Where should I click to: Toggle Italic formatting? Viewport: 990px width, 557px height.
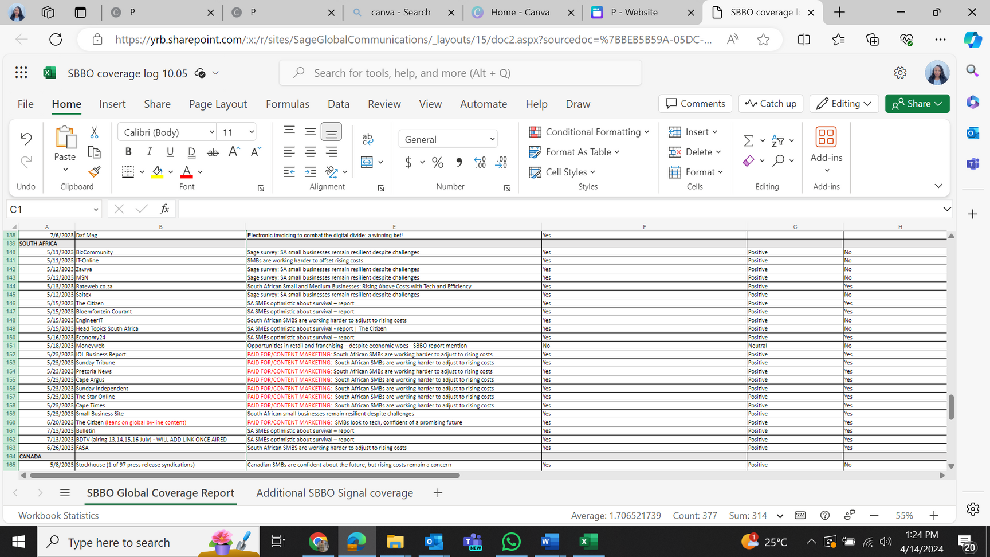pyautogui.click(x=150, y=152)
